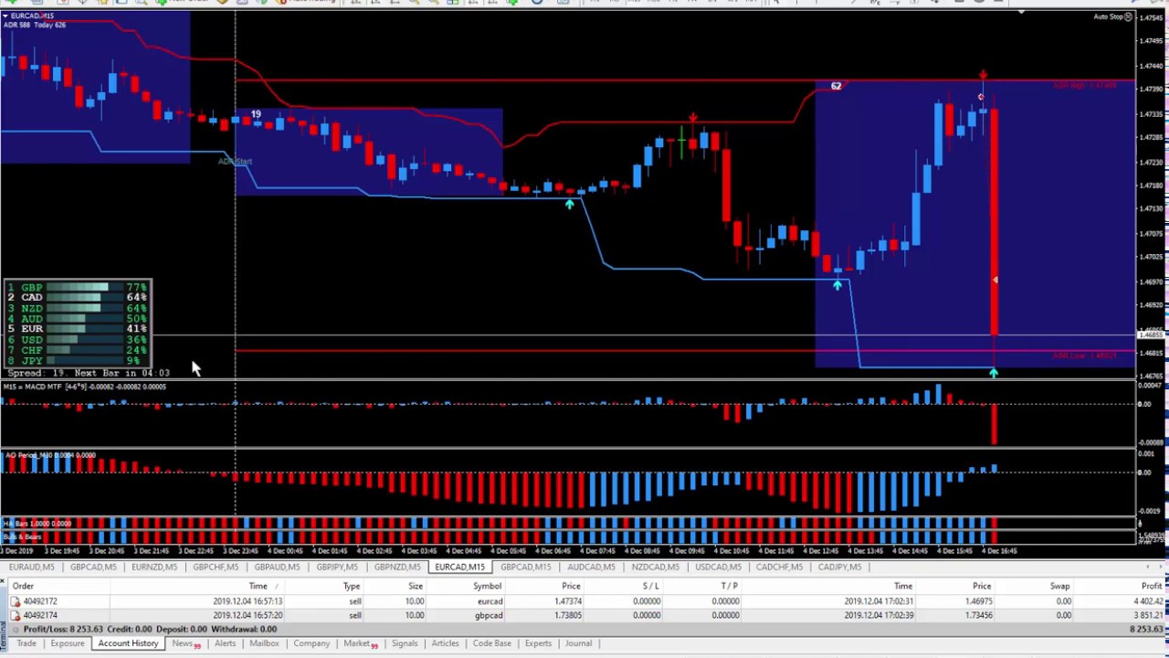Open the Articles terminal tab

tap(446, 643)
